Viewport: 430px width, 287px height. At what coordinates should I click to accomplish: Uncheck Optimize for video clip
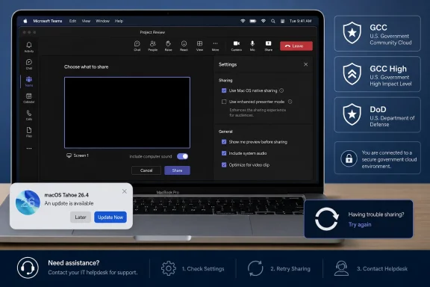click(x=224, y=164)
